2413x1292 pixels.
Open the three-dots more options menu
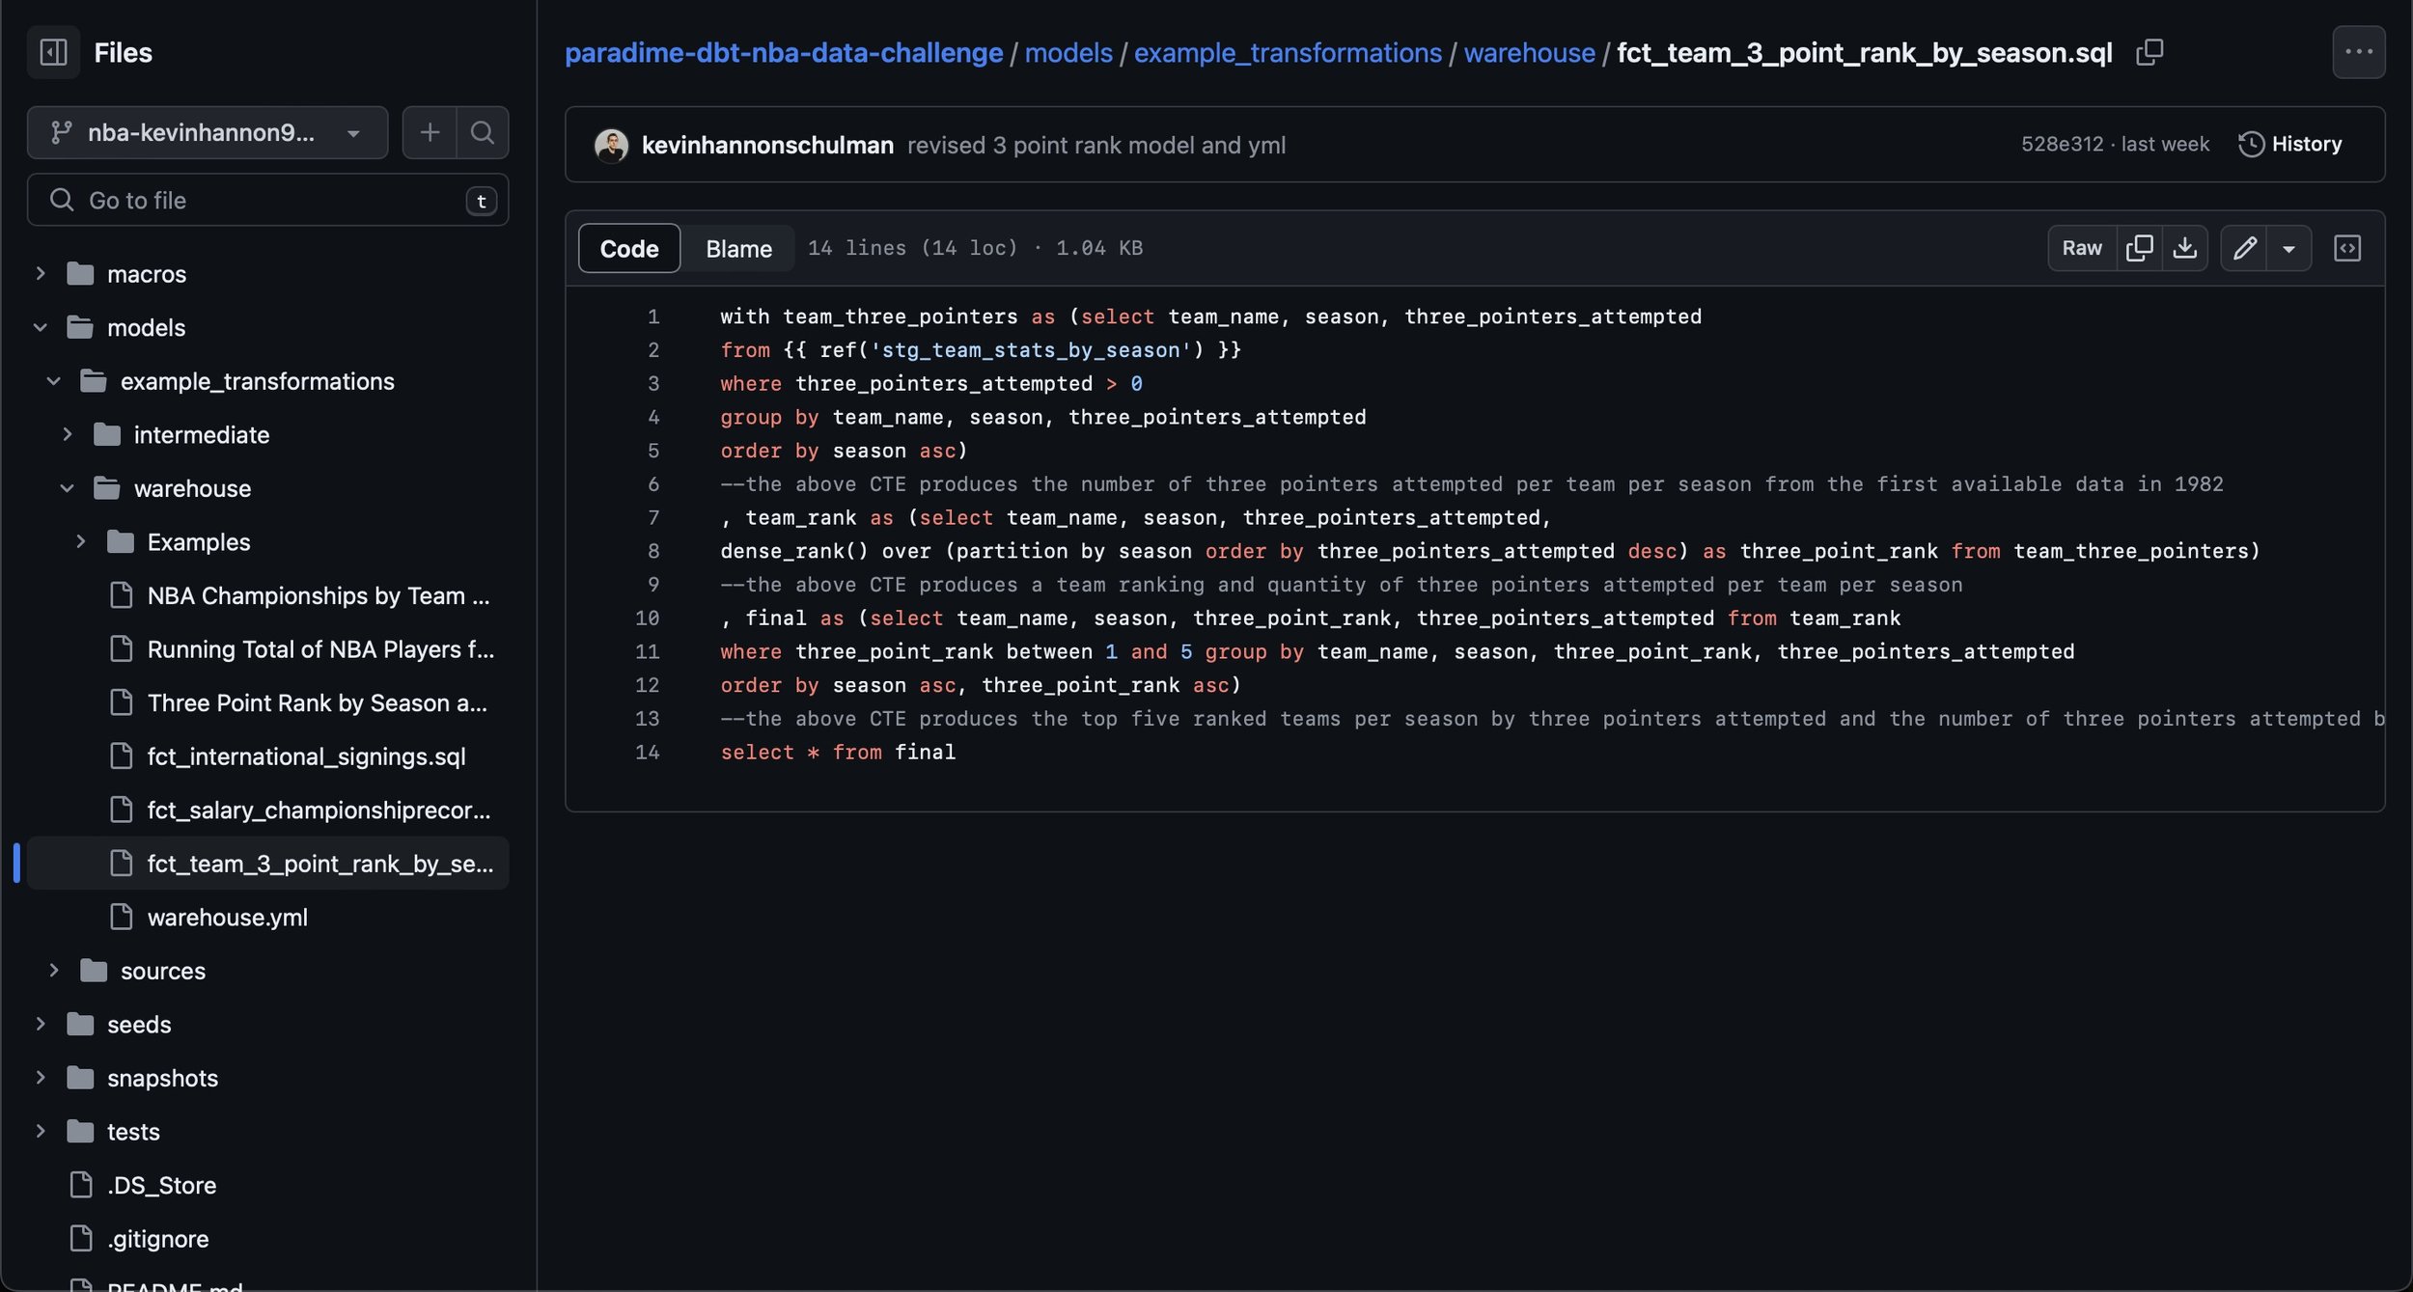pyautogui.click(x=2358, y=52)
